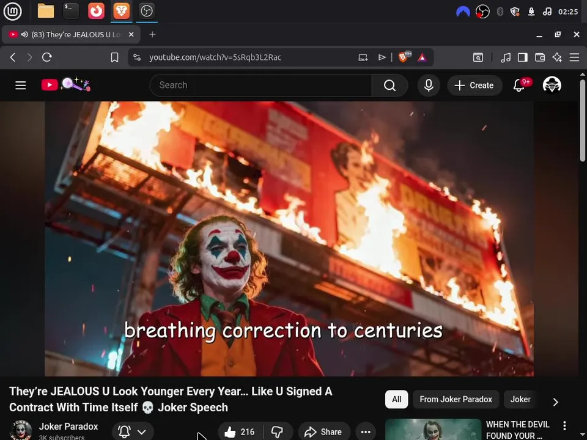Click the Create button
This screenshot has width=587, height=440.
[x=474, y=86]
